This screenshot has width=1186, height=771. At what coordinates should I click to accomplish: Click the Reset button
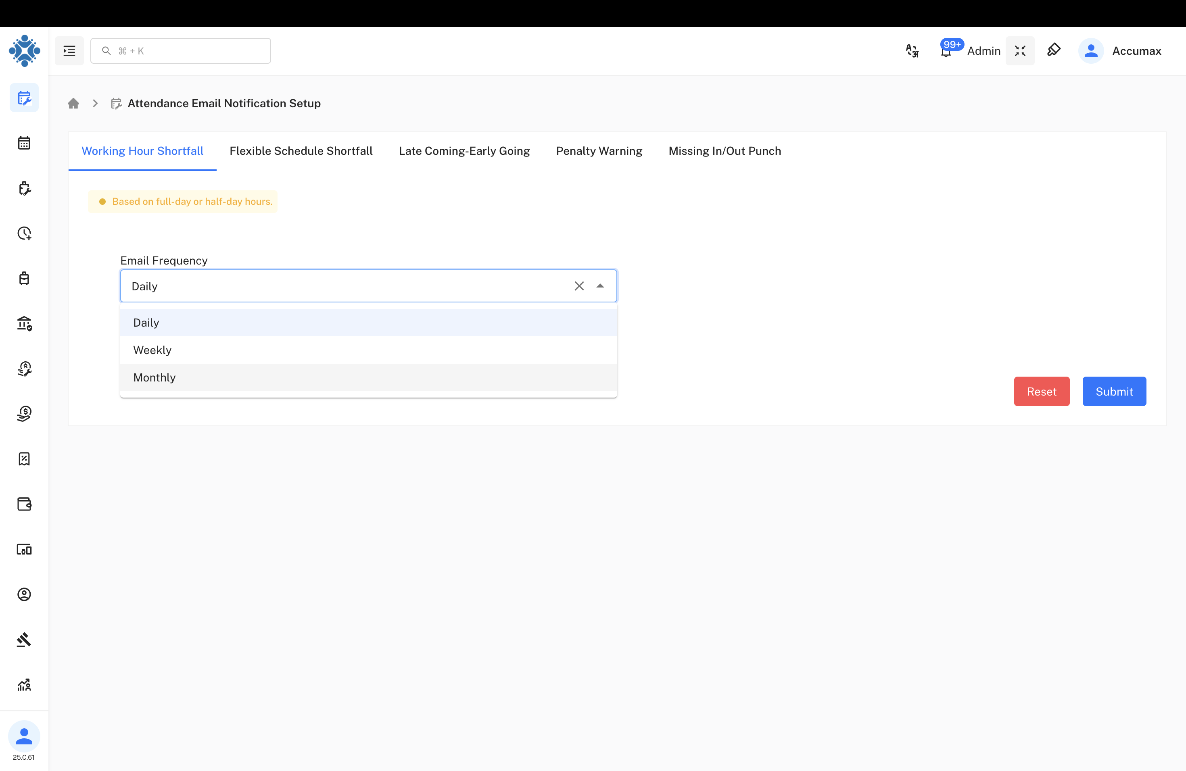(x=1042, y=392)
